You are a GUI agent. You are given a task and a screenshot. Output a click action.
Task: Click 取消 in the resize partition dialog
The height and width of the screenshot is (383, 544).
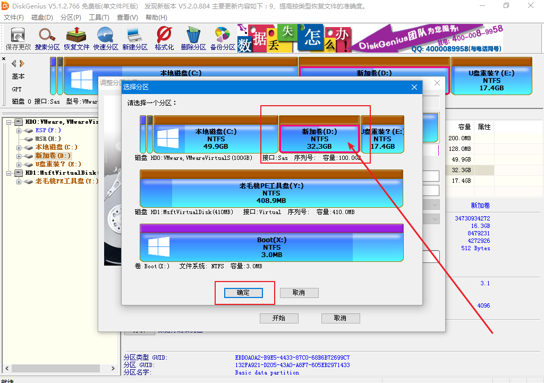coord(341,318)
